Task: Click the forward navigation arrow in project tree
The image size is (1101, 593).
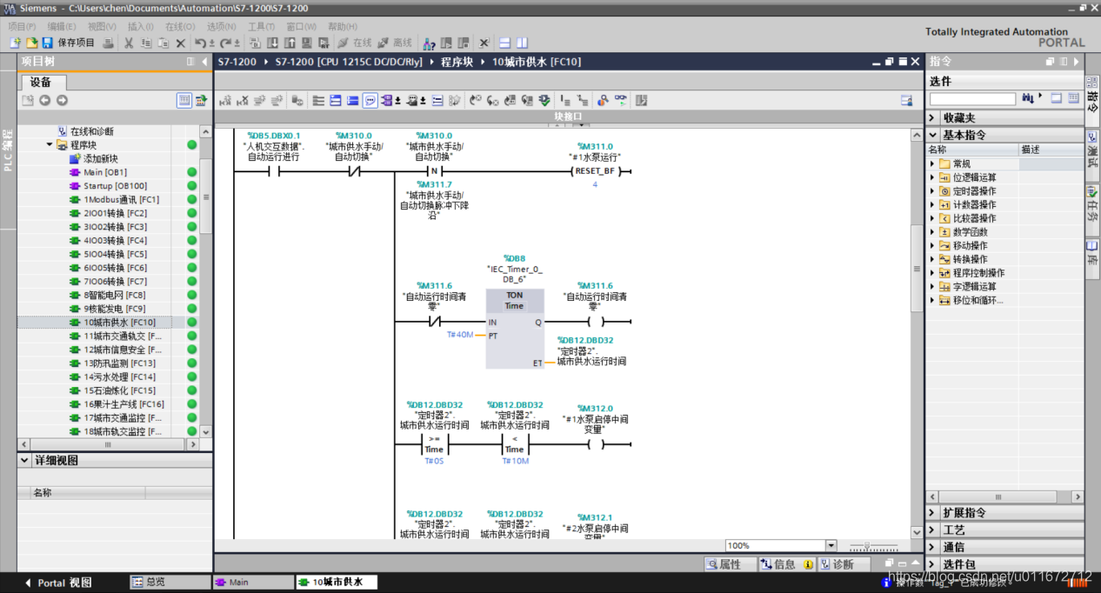Action: [62, 100]
